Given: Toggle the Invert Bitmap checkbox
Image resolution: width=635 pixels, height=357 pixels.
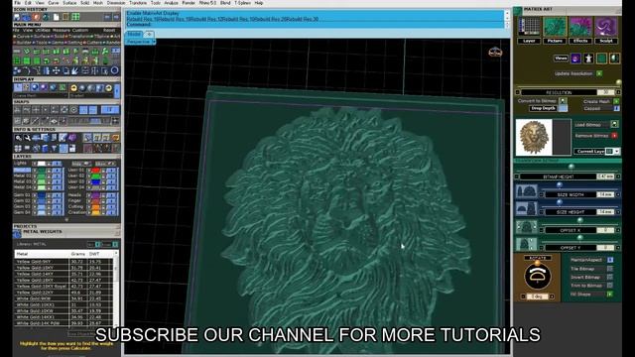Looking at the screenshot, I should tap(610, 277).
